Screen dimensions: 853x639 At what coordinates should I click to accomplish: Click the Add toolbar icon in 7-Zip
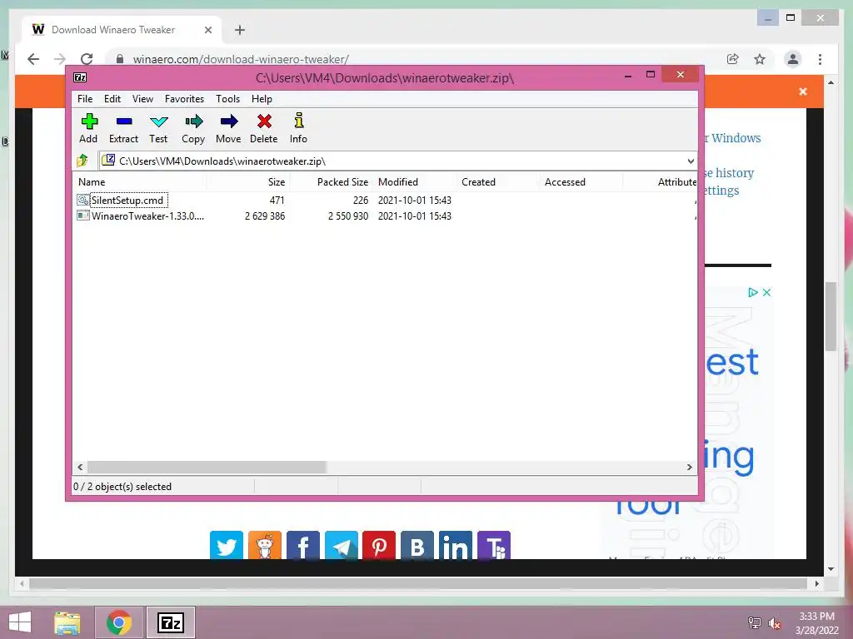pyautogui.click(x=88, y=128)
